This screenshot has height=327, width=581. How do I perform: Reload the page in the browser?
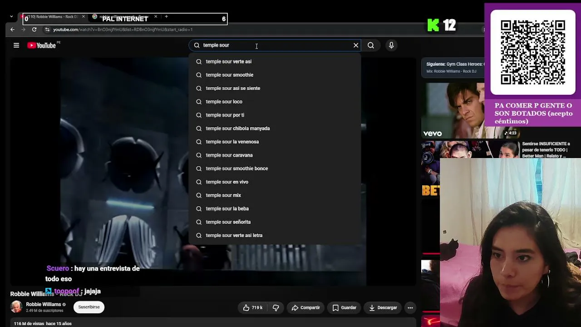click(34, 30)
